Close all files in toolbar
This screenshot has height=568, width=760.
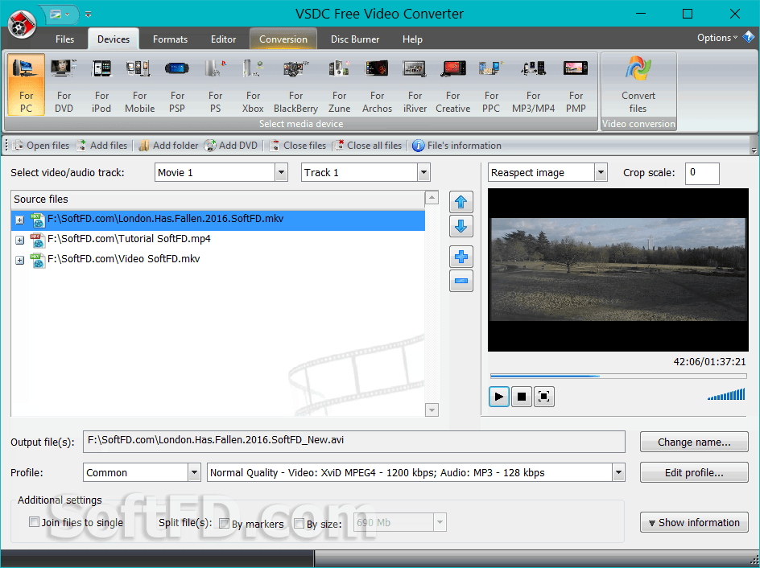coord(367,146)
